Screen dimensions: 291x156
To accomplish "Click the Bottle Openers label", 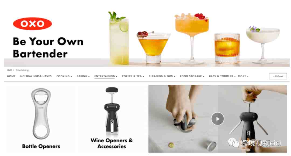I will click(41, 146).
